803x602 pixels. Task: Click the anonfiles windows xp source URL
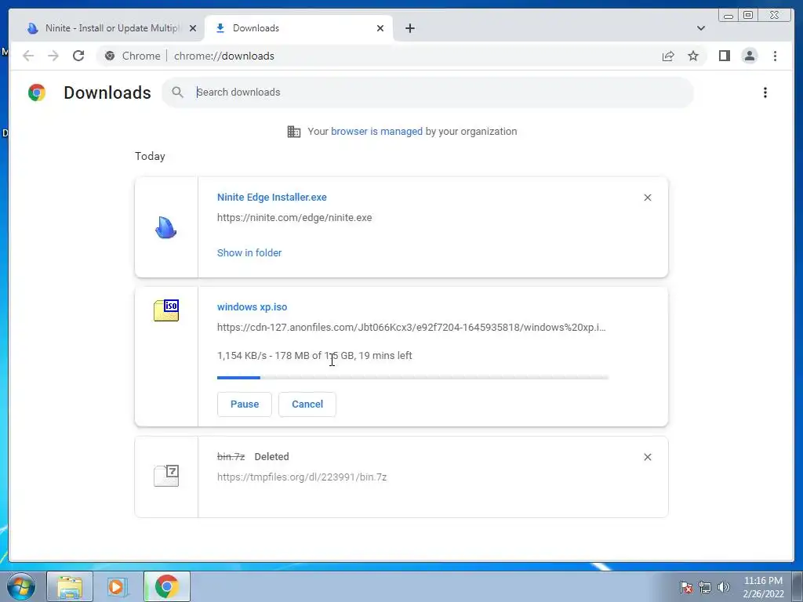pyautogui.click(x=411, y=328)
